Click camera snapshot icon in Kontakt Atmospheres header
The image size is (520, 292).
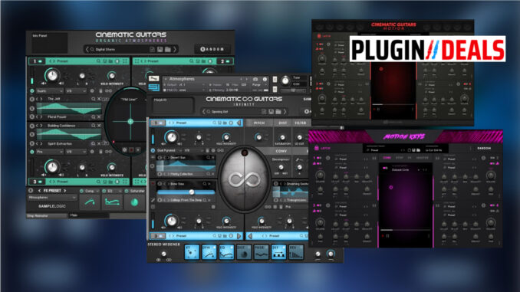pos(255,79)
